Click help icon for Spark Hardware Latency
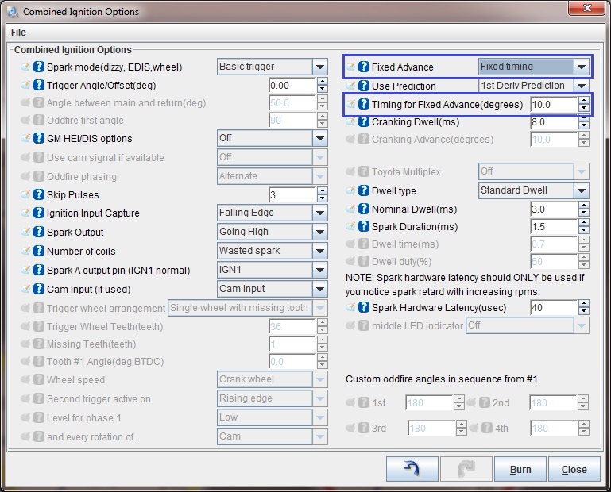The height and width of the screenshot is (492, 611). pyautogui.click(x=364, y=307)
